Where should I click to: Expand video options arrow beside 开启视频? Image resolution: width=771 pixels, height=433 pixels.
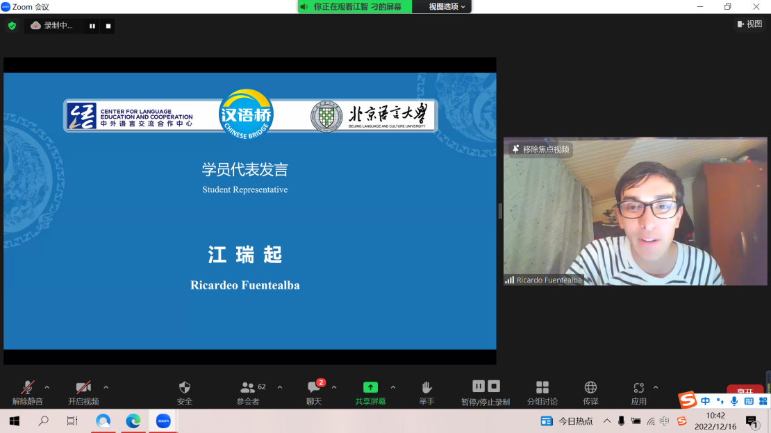coord(106,387)
